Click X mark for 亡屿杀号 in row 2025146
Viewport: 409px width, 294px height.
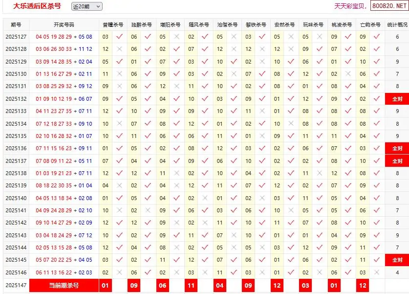[x=376, y=272]
